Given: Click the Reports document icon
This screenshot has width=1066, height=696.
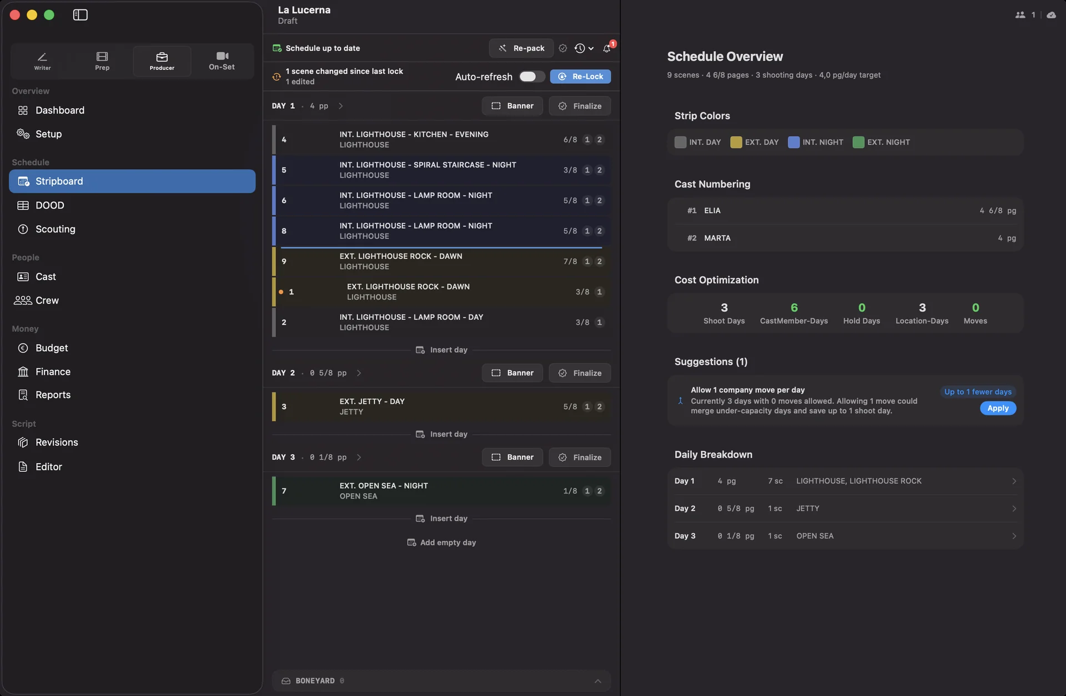Looking at the screenshot, I should click(x=23, y=395).
